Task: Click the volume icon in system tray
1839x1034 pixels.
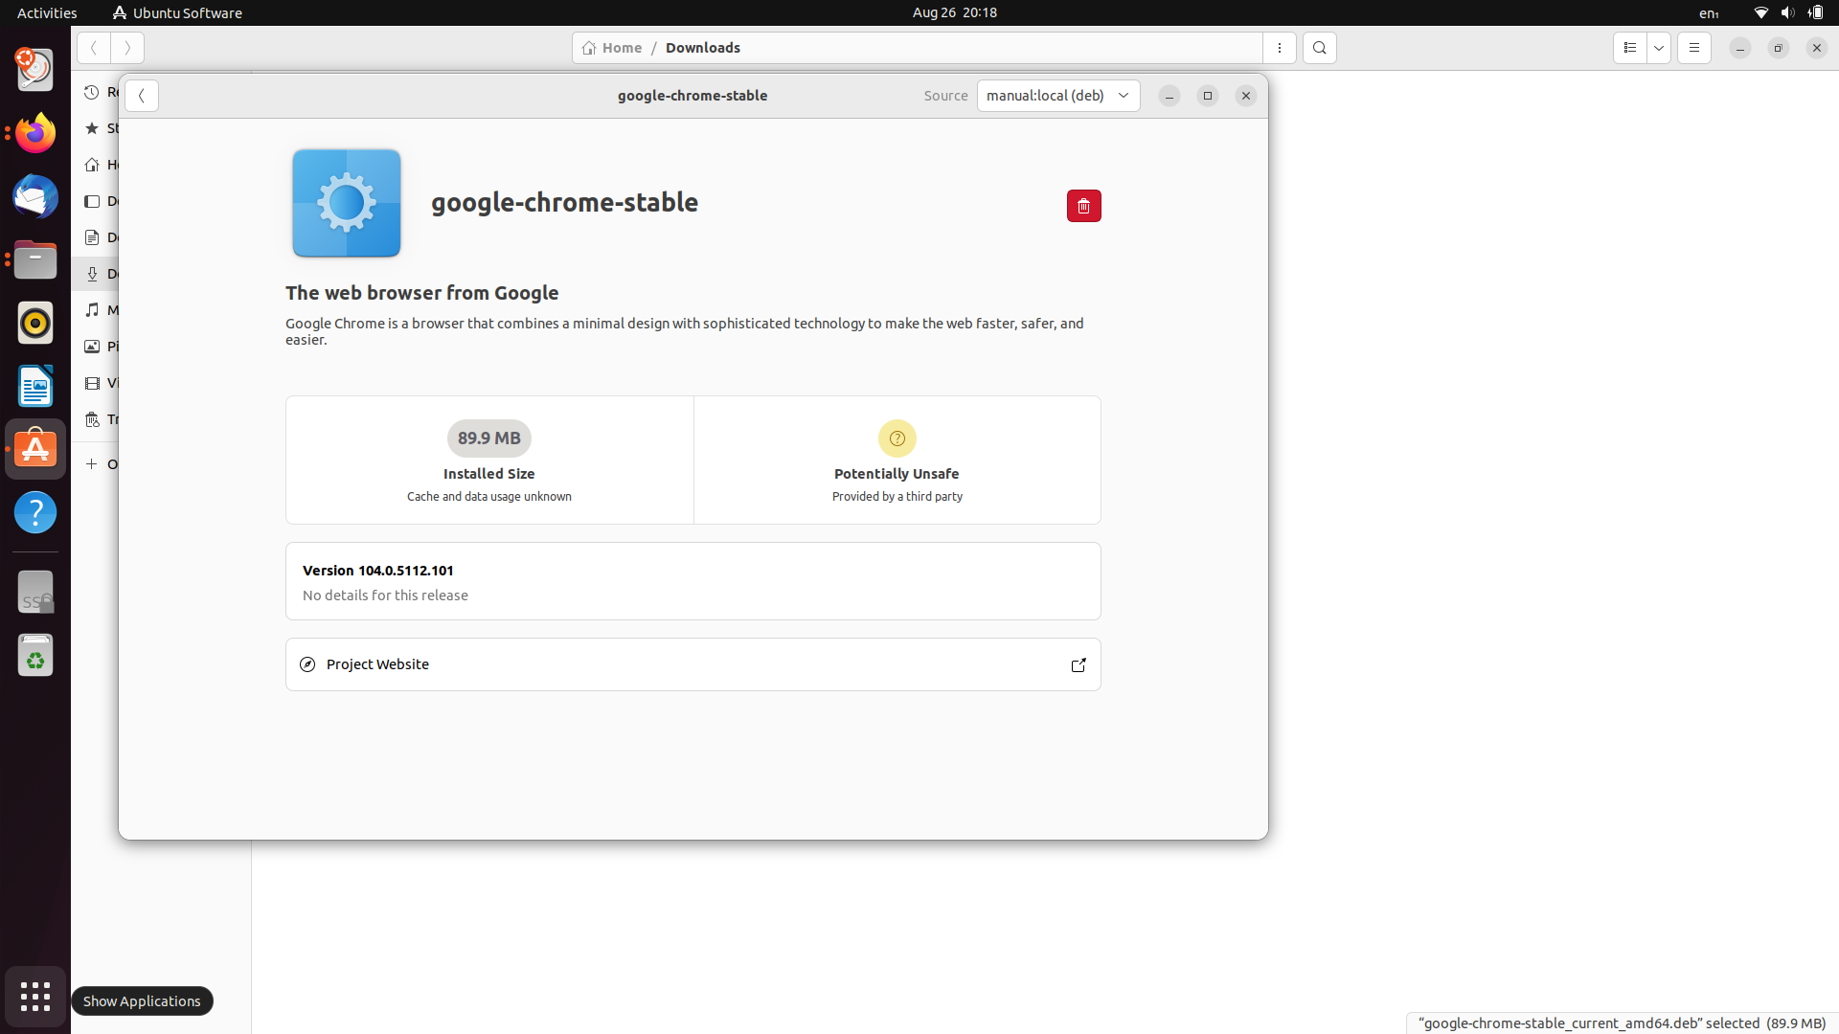Action: 1787,12
